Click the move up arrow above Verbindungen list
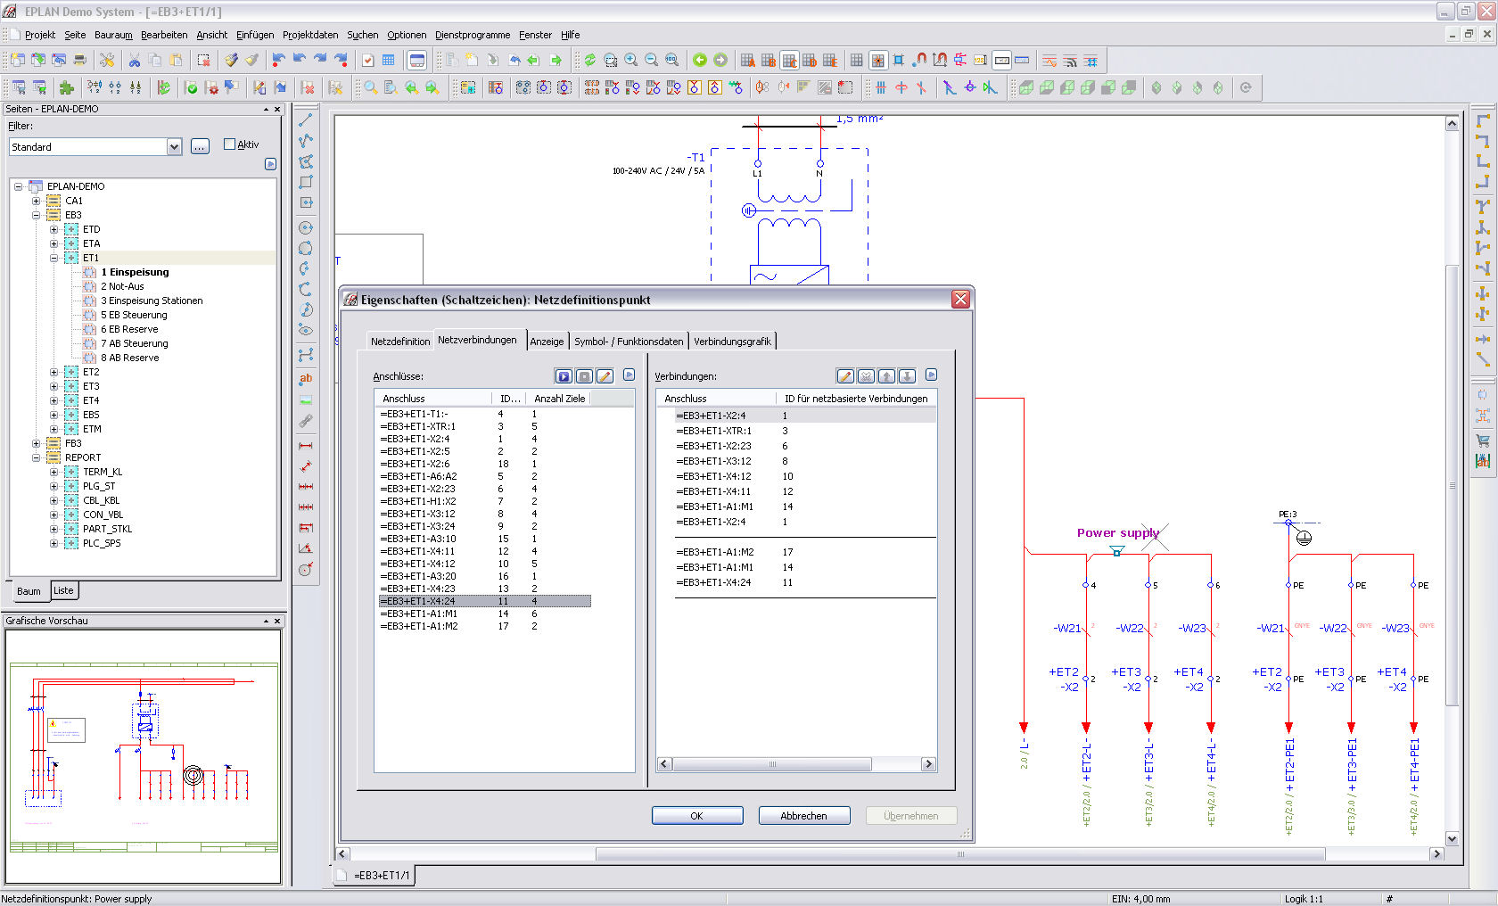Viewport: 1498px width, 906px height. (886, 376)
